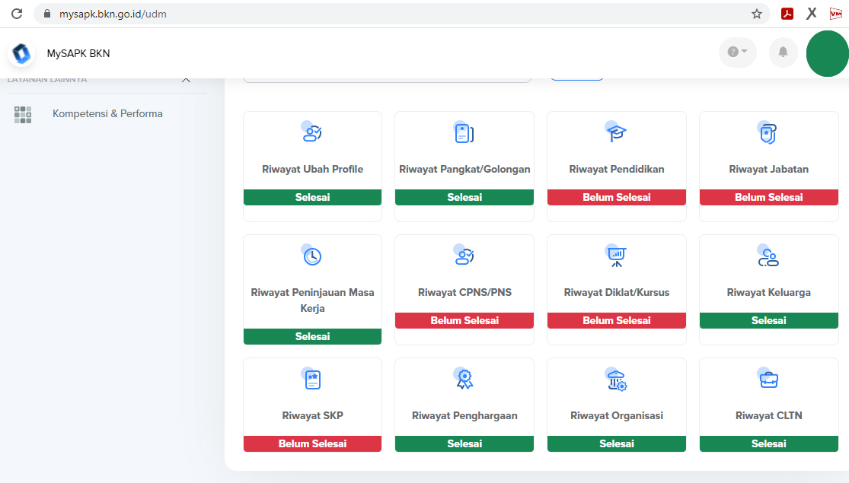Open the Riwayat Keluarga title text
This screenshot has width=849, height=483.
[769, 293]
